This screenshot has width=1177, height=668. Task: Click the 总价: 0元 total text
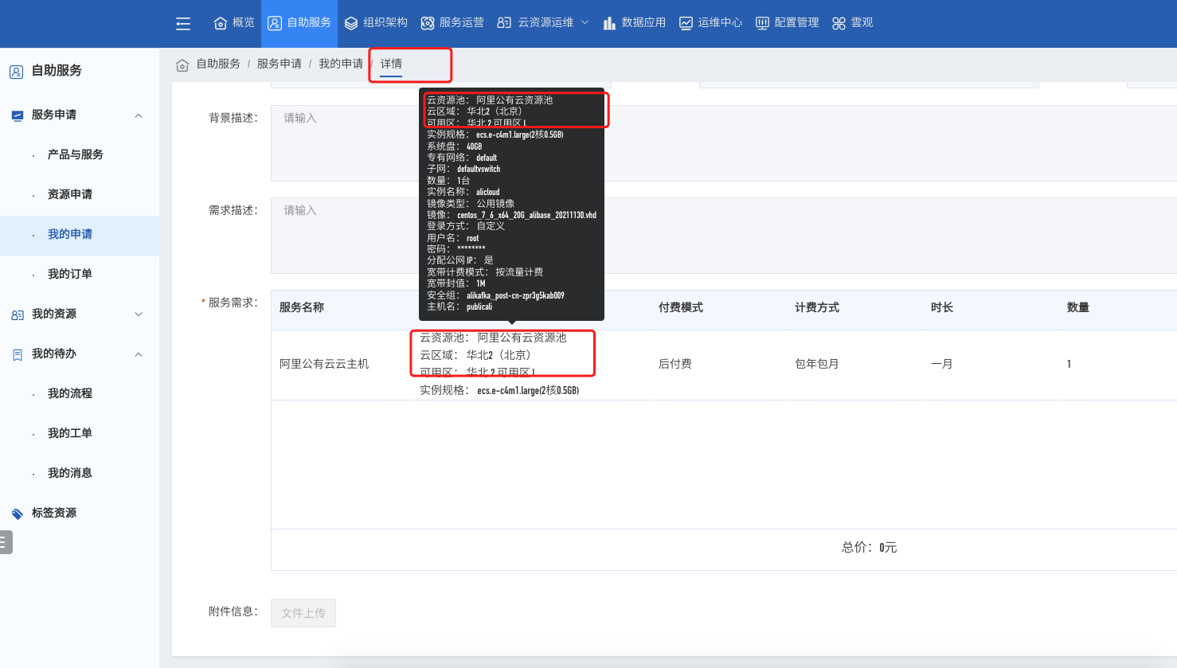[870, 548]
